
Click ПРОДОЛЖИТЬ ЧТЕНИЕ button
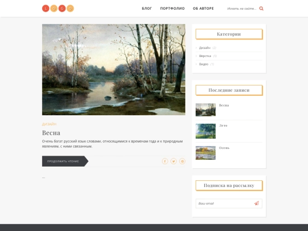coord(65,161)
